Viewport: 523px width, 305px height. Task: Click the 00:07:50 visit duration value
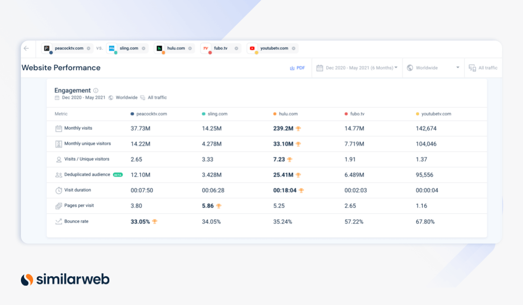[142, 190]
